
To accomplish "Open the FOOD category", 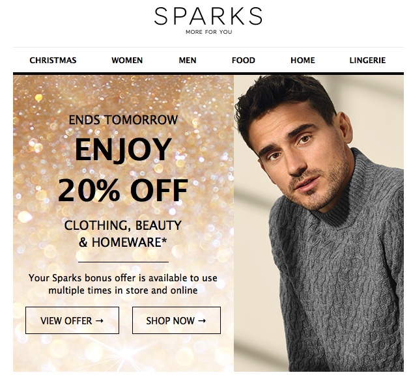I will [243, 61].
